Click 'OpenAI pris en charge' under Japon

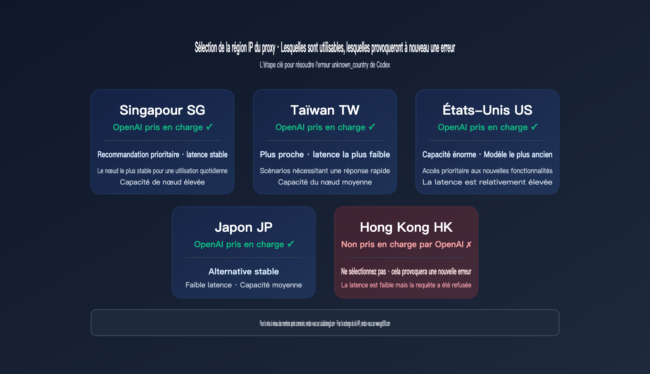244,244
